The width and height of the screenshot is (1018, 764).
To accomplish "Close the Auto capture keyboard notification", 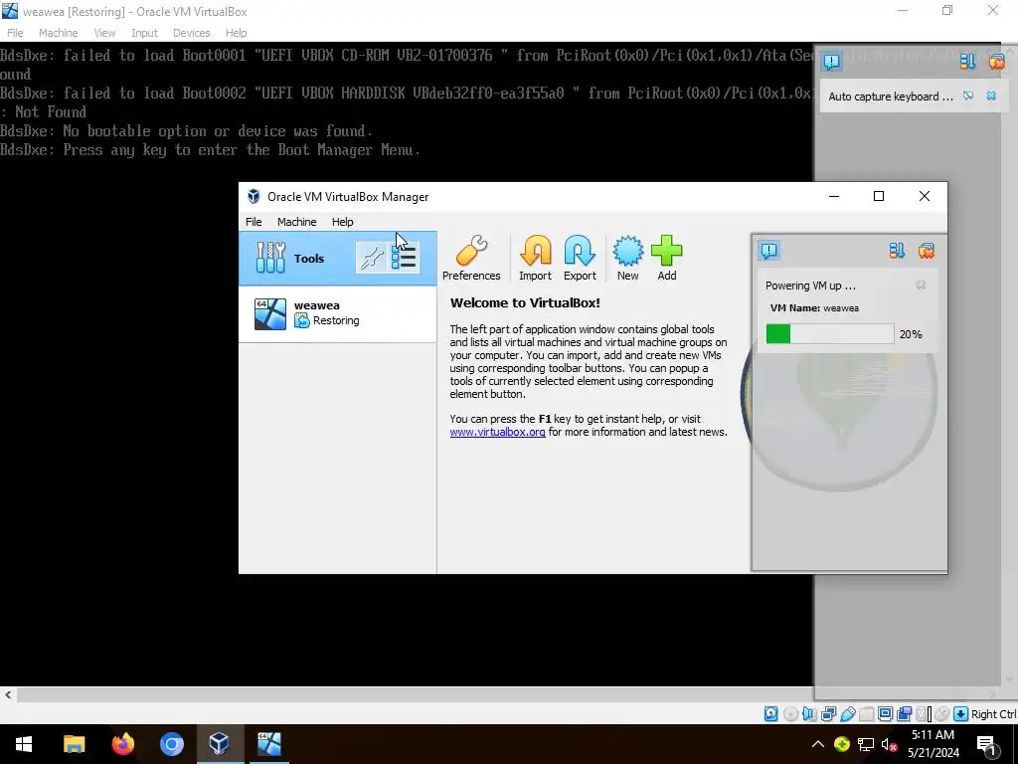I will (991, 96).
